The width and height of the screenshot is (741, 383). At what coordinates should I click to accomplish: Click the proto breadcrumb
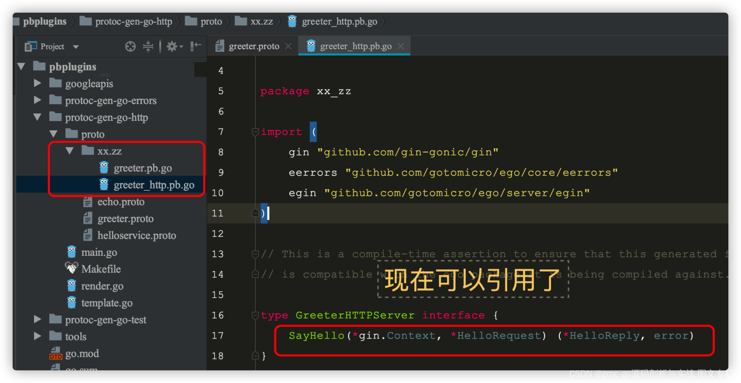pos(211,21)
